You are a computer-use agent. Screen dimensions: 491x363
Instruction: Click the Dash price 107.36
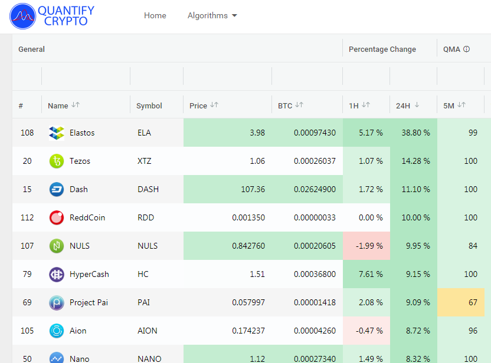[x=253, y=190]
